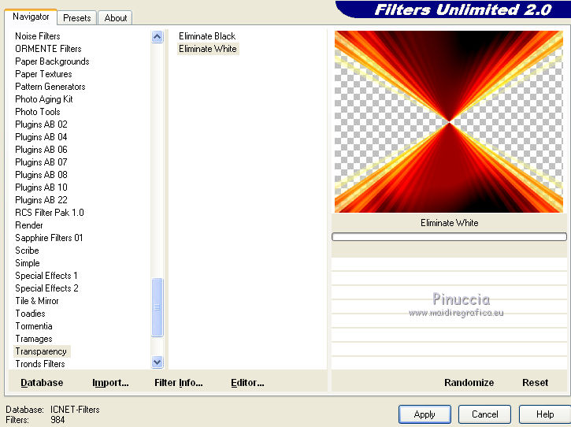Image resolution: width=571 pixels, height=427 pixels.
Task: Select Sapphire Filters 01 category
Action: 49,238
